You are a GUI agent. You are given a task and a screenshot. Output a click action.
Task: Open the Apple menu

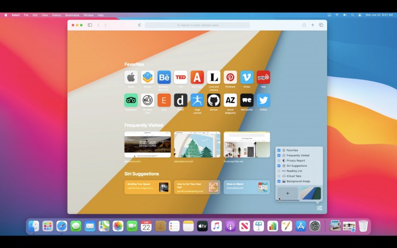coord(6,15)
